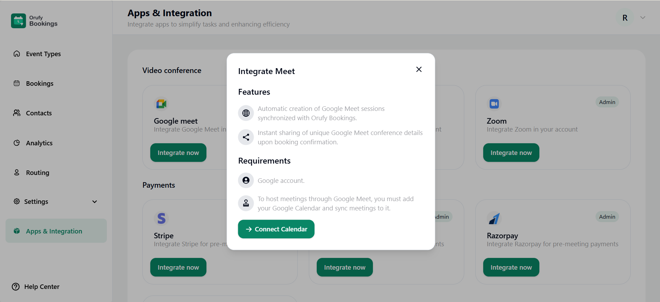This screenshot has height=302, width=660.
Task: Open Analytics from the sidebar
Action: pos(39,143)
